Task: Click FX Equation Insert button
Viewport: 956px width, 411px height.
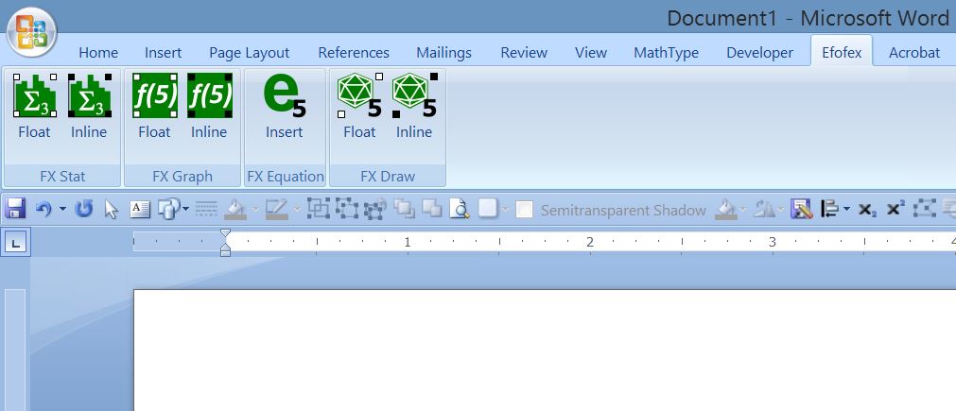Action: point(285,107)
